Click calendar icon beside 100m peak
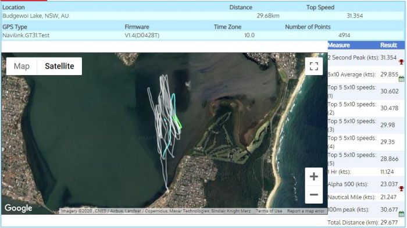 (401, 214)
